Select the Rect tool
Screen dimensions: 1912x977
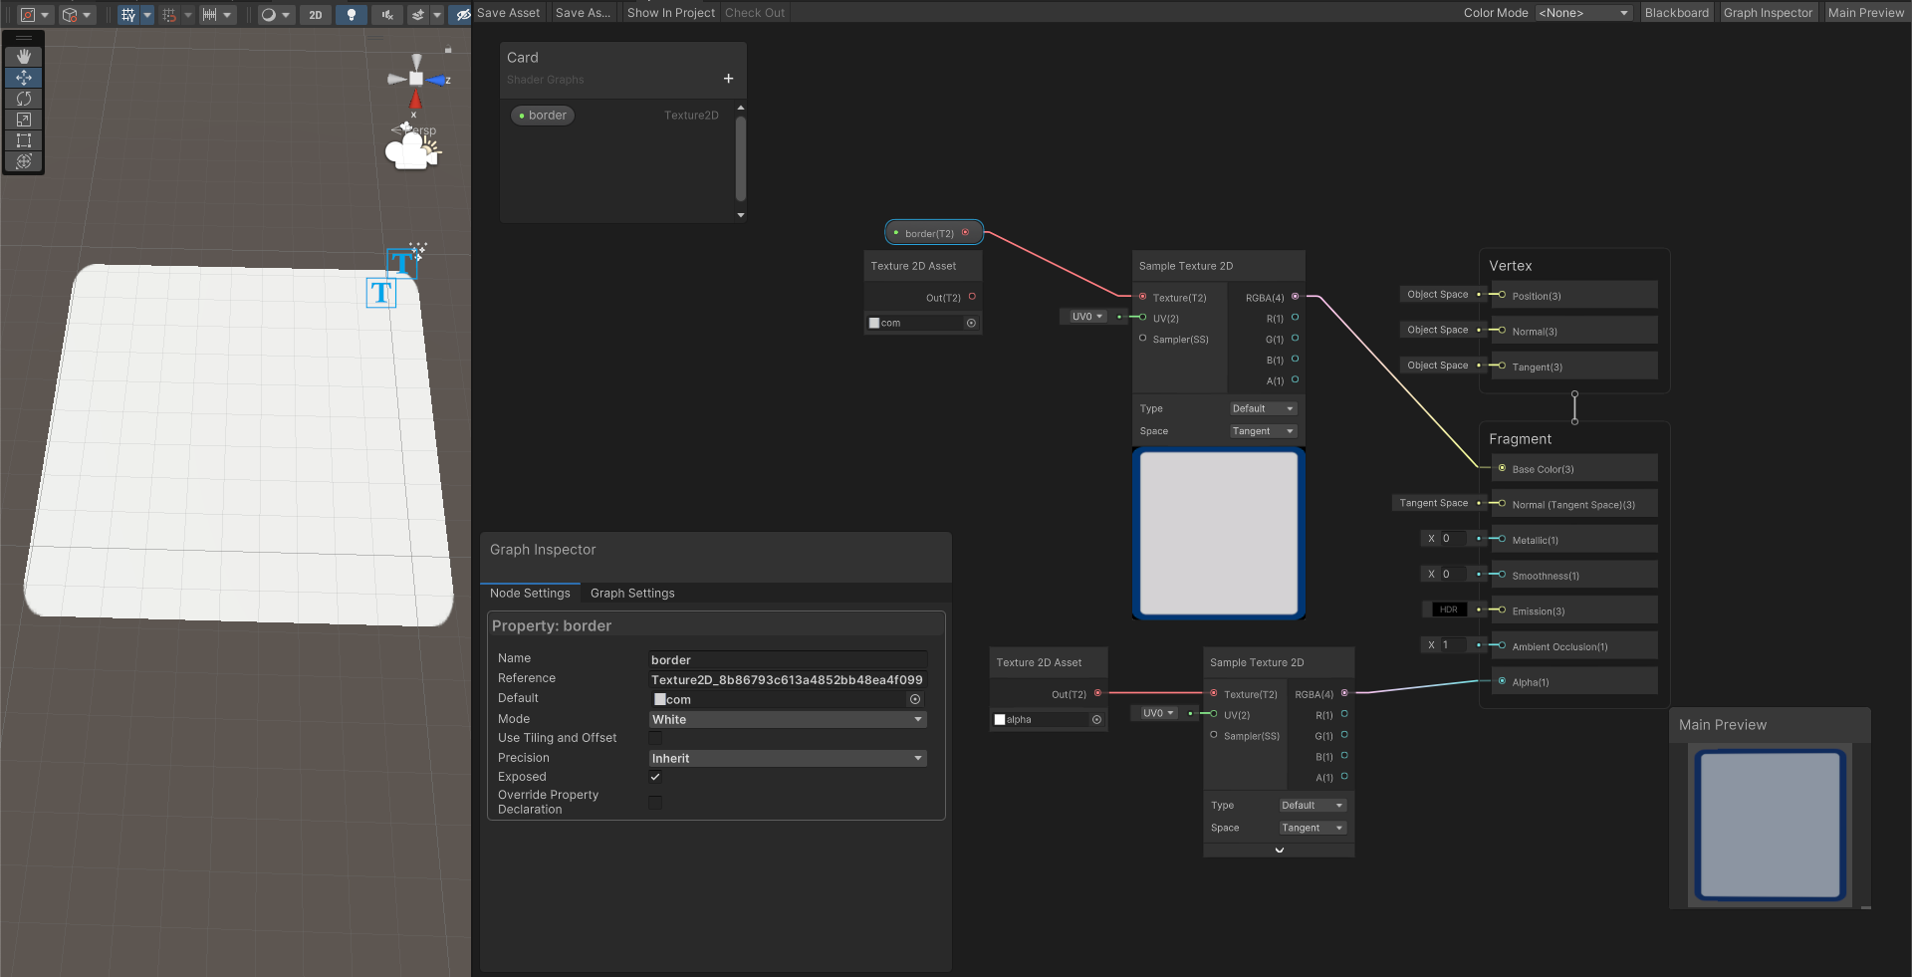[x=24, y=140]
